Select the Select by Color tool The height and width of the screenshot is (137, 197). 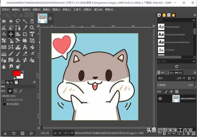coord(32,21)
